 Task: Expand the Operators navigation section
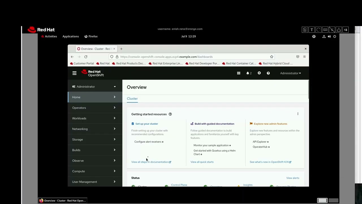tap(95, 108)
